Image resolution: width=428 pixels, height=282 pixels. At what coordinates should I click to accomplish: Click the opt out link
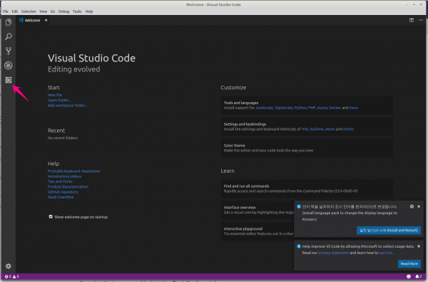(x=386, y=253)
